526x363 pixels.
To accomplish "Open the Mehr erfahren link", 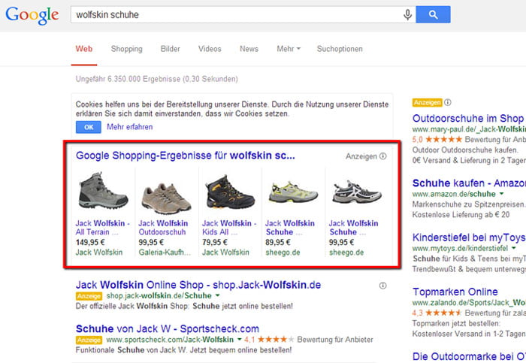I will 130,127.
